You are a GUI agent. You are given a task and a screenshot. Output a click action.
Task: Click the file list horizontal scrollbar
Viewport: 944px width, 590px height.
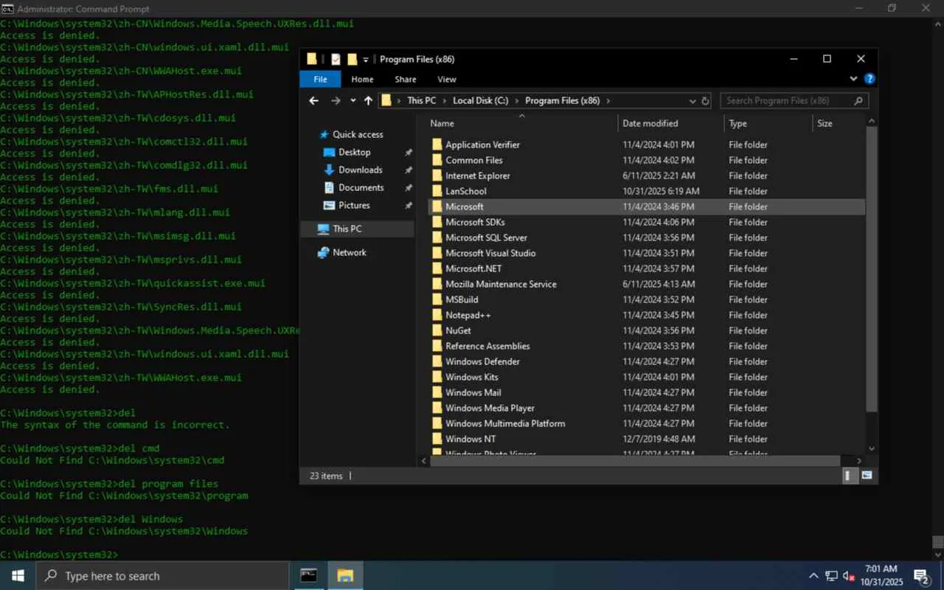click(x=635, y=460)
